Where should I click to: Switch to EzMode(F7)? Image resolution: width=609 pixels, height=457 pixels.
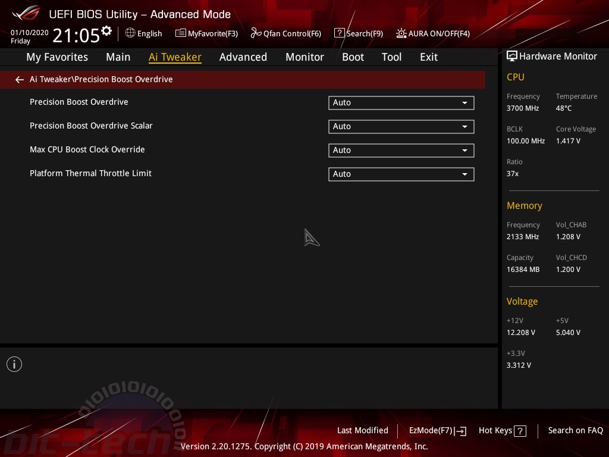431,431
